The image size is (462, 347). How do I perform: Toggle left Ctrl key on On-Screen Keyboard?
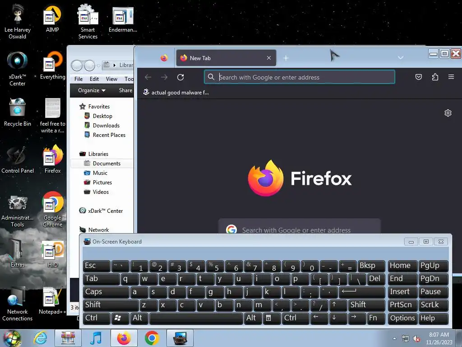(97, 319)
